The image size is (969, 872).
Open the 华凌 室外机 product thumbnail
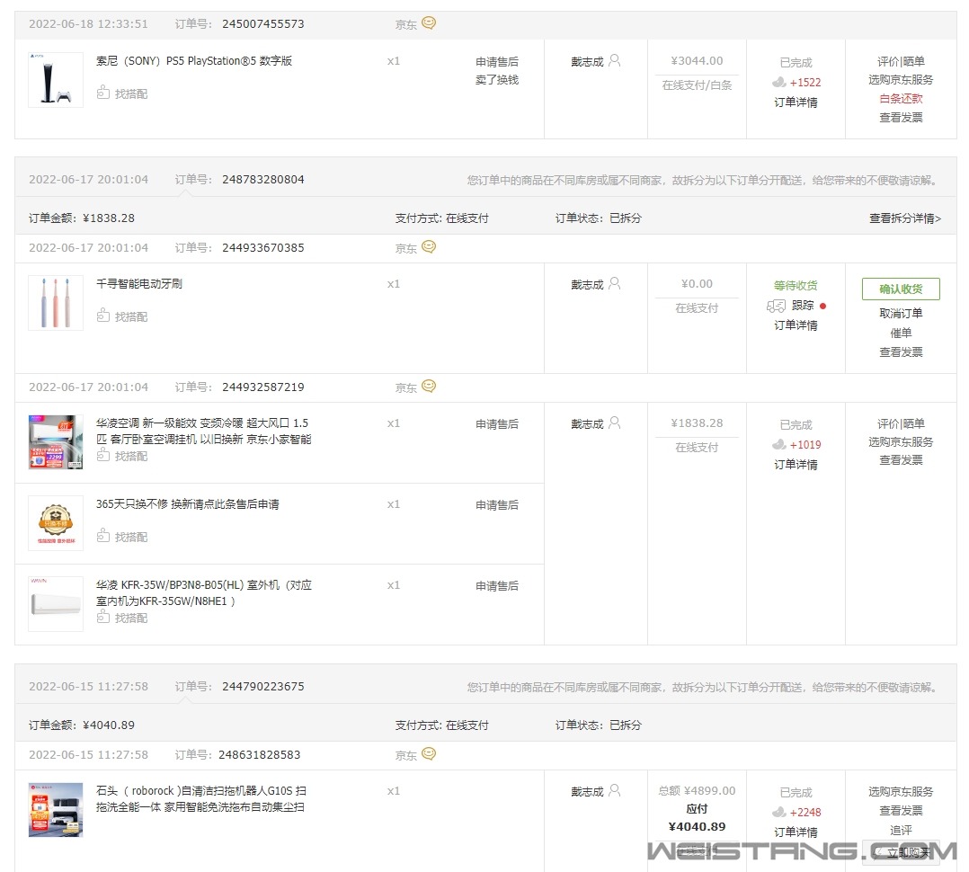[56, 604]
